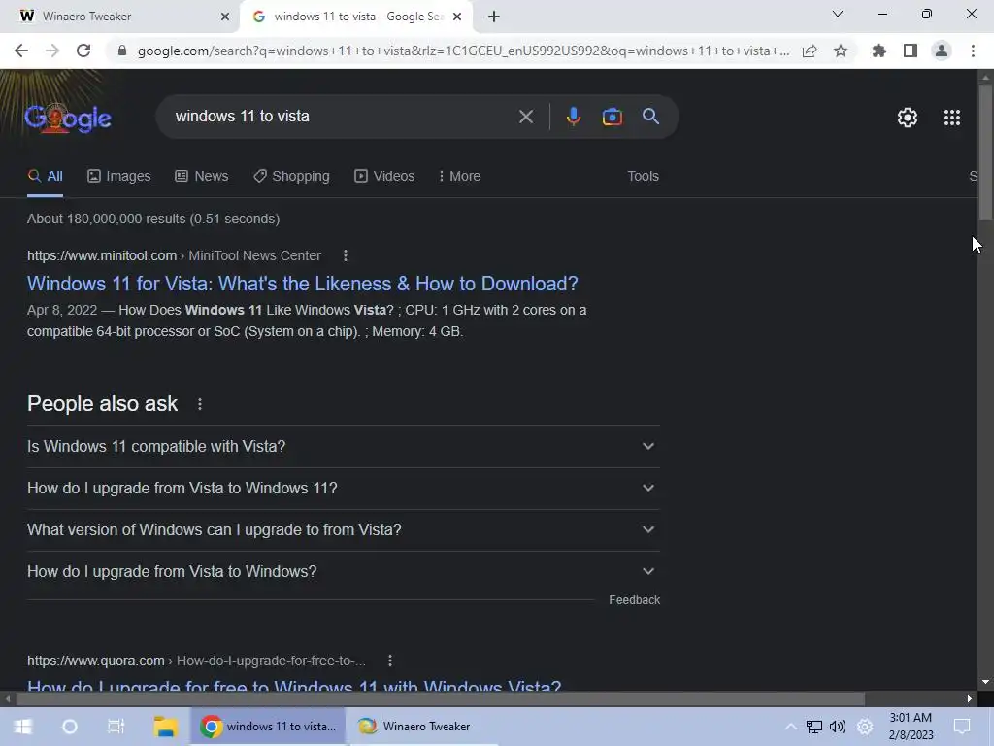Viewport: 994px width, 746px height.
Task: Close the Winaero Tweaker tab
Action: (225, 17)
